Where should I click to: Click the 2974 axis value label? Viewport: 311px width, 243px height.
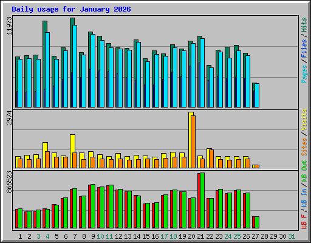pyautogui.click(x=9, y=118)
